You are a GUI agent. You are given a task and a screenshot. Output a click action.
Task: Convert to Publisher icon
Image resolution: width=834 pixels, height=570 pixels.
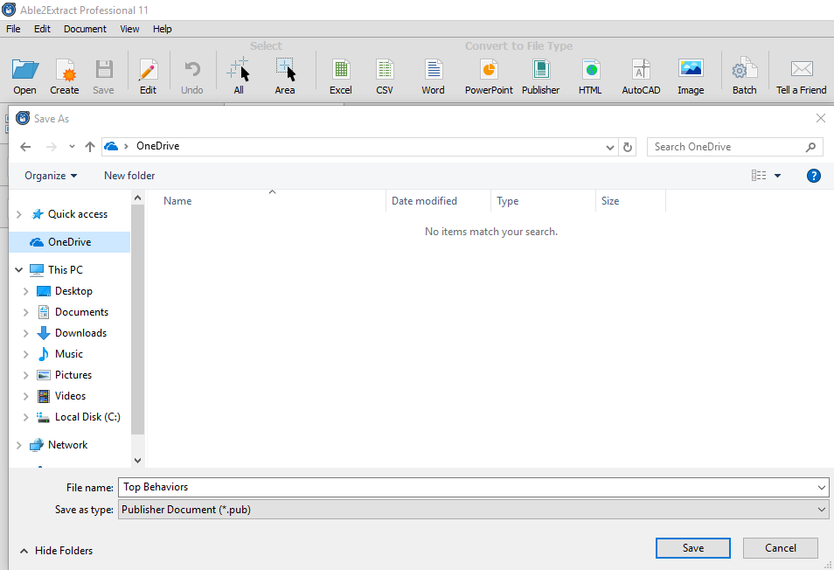pyautogui.click(x=541, y=70)
